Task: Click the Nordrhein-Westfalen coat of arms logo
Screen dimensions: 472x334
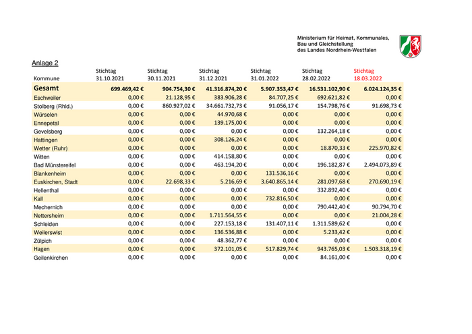Action: 411,45
